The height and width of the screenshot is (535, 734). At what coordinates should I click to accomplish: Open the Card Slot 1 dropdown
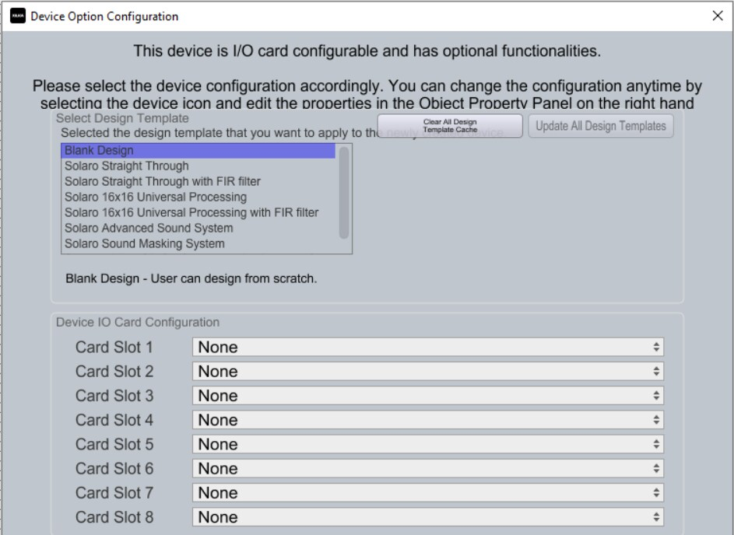pyautogui.click(x=428, y=347)
